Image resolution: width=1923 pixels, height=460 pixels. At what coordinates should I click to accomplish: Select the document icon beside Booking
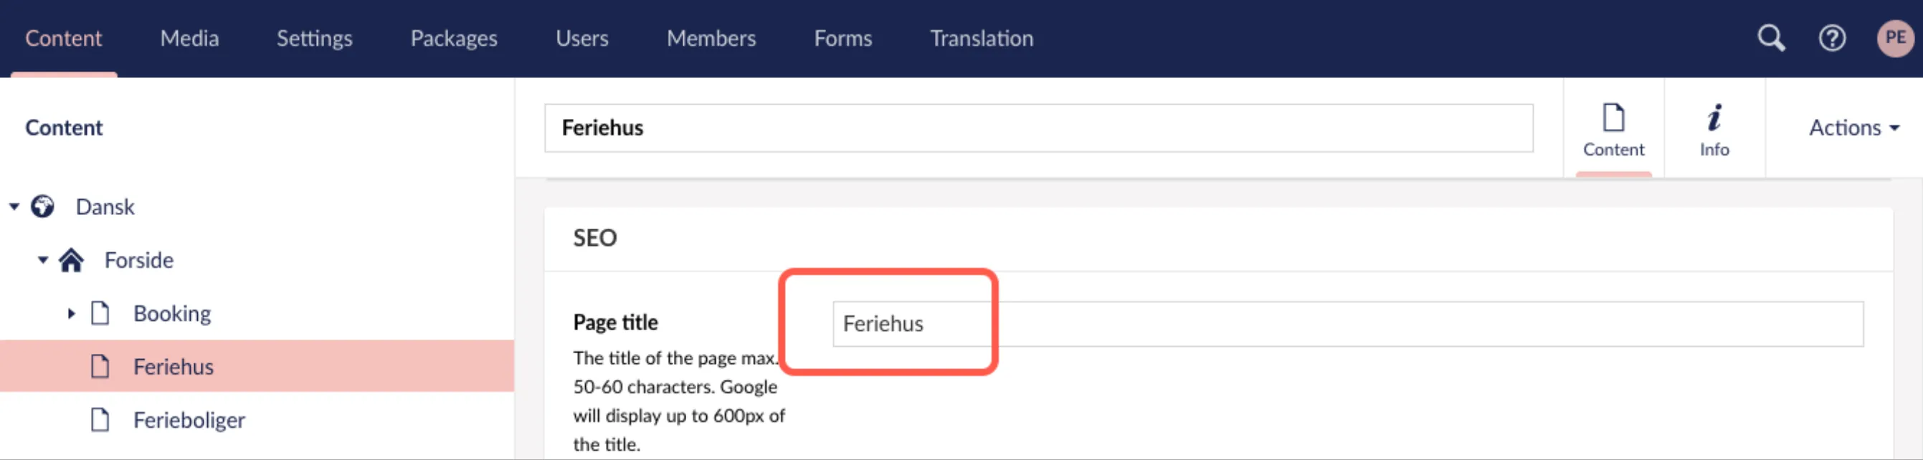[x=100, y=313]
